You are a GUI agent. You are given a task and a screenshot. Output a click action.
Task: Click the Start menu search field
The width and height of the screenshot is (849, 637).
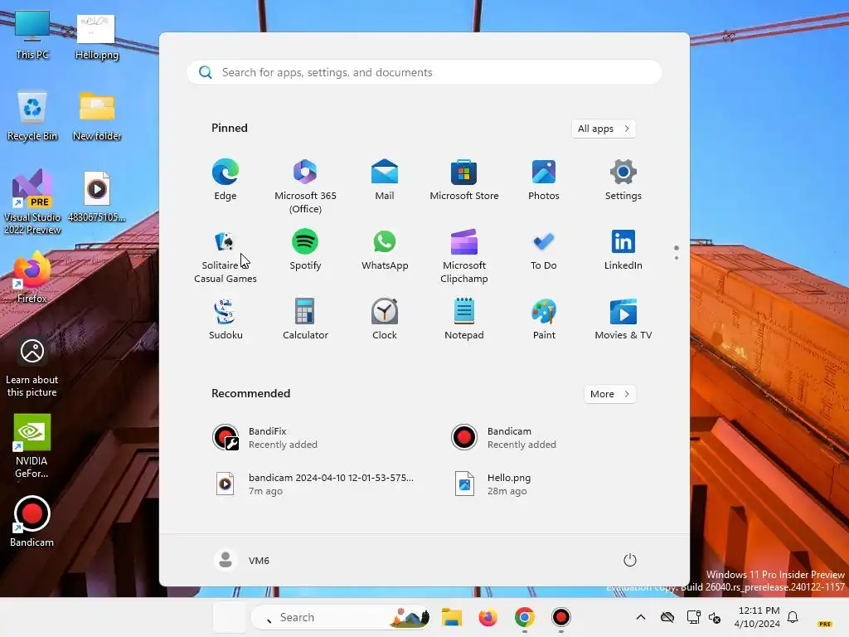(424, 72)
